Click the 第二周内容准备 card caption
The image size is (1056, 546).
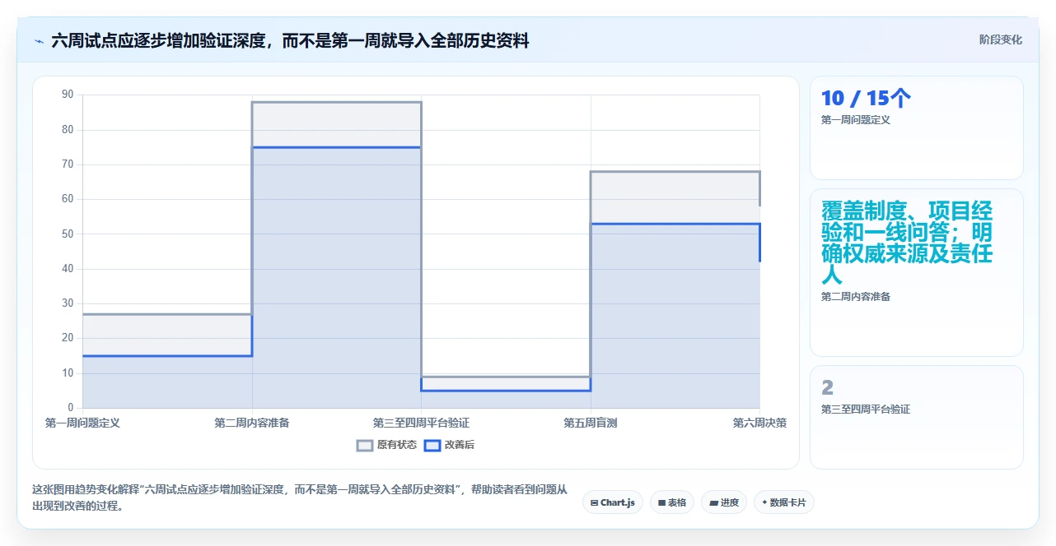point(855,297)
